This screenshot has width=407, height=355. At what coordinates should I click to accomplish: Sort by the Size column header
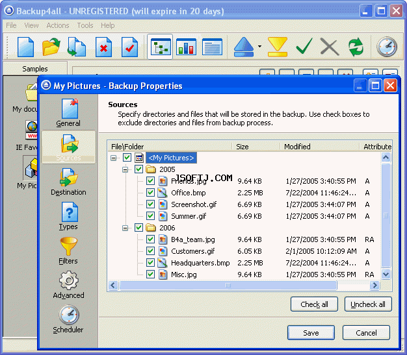(256, 147)
